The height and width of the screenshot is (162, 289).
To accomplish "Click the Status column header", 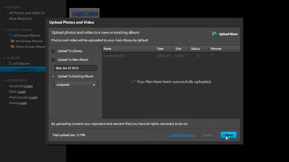I will pos(198,49).
